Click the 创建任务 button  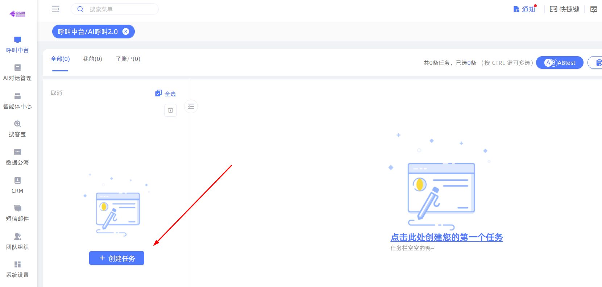pyautogui.click(x=117, y=258)
